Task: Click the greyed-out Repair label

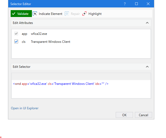Action: [75, 14]
